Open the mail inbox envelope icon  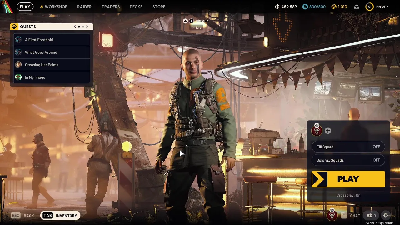(x=357, y=7)
